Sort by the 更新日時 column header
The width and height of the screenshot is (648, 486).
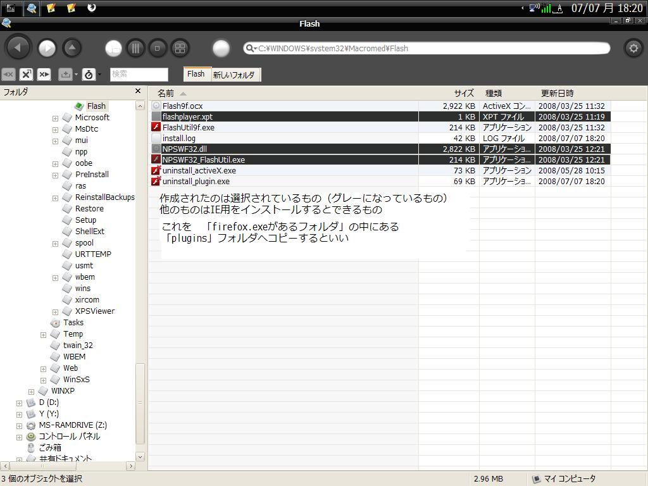[x=557, y=94]
